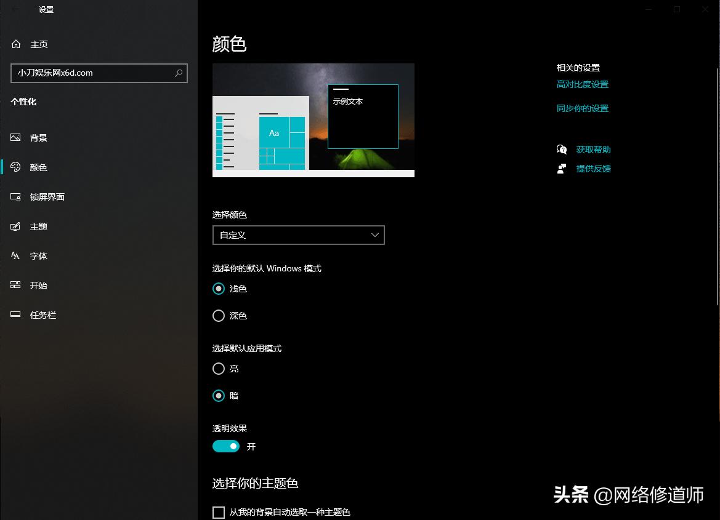Open the 选择颜色 dropdown showing 自定义
Screen dimensions: 720x520
click(298, 235)
